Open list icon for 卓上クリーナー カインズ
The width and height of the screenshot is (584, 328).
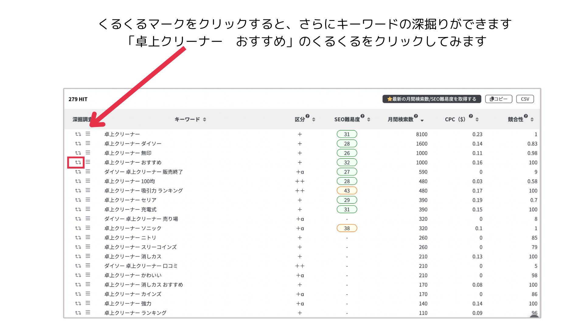point(88,294)
